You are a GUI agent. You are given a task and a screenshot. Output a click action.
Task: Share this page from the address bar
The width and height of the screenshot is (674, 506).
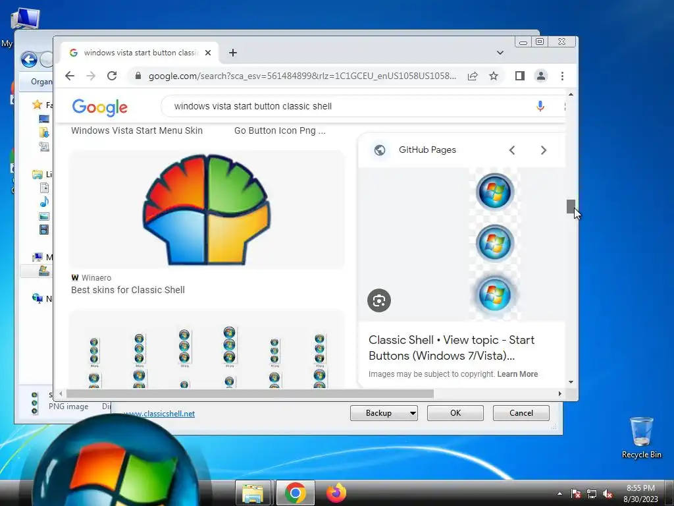click(473, 76)
